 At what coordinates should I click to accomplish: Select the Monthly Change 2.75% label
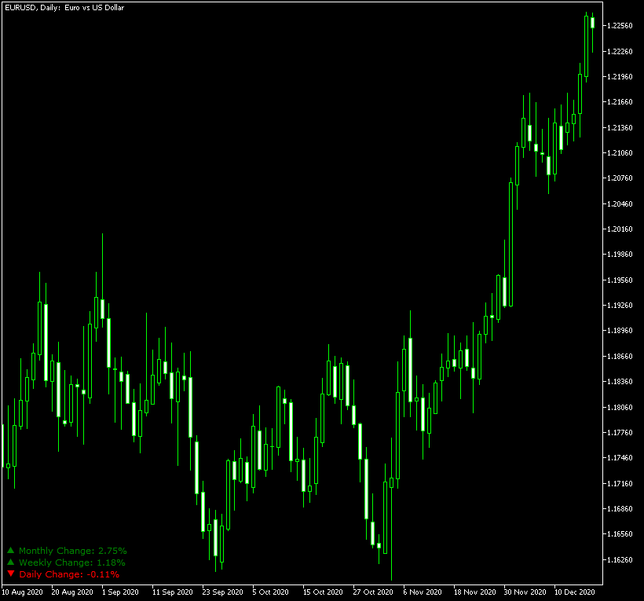tap(72, 551)
